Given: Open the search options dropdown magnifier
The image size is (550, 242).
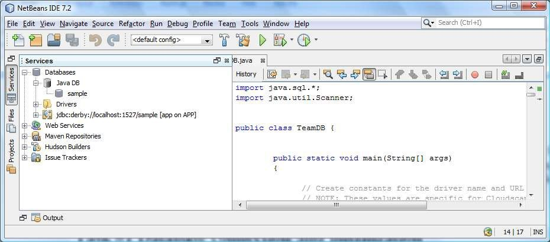Looking at the screenshot, I should pos(429,23).
